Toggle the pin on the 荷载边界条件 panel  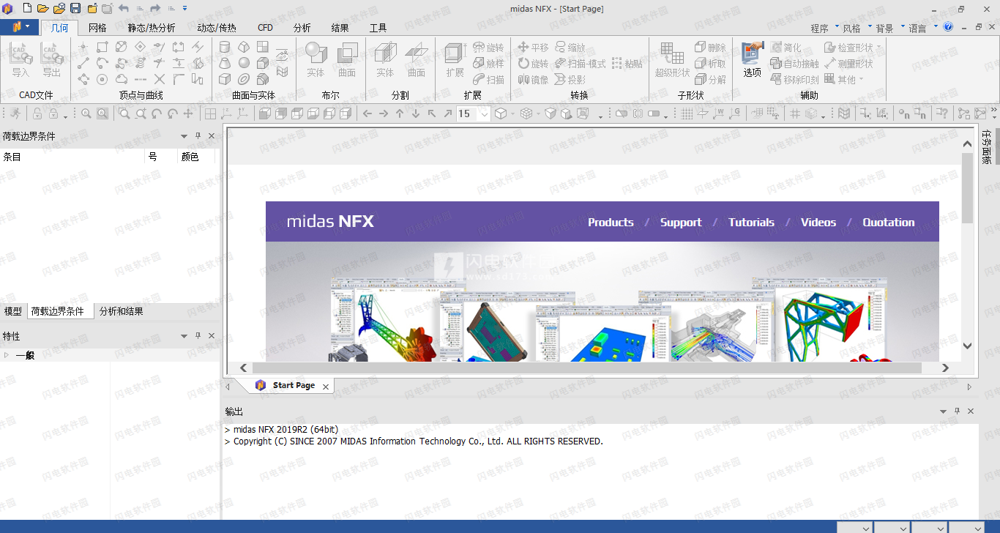(x=198, y=135)
